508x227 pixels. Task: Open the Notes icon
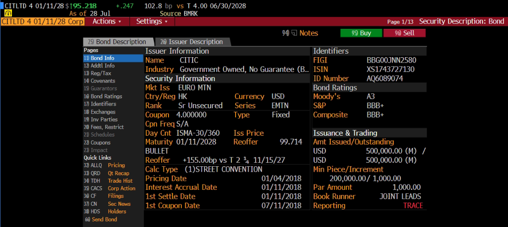(295, 33)
